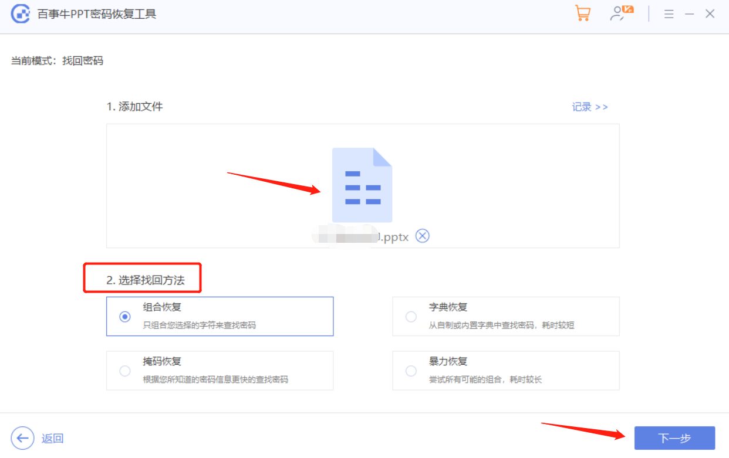Click the 百事牛 app logo
The width and height of the screenshot is (729, 458).
point(21,12)
